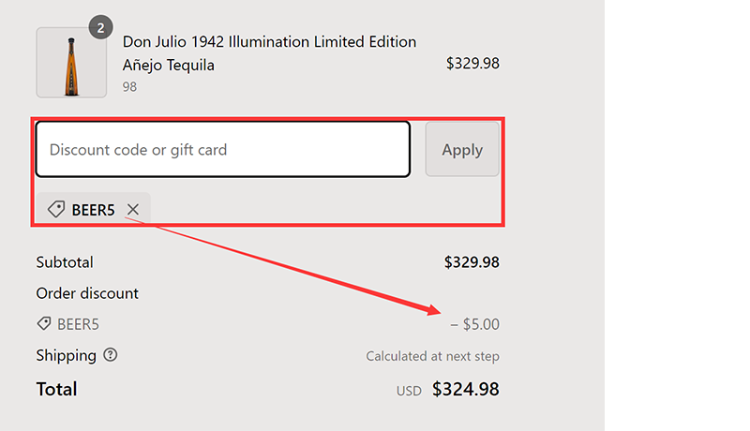Click the BEER5 label in the chip
Viewport: 750px width, 431px height.
click(93, 210)
